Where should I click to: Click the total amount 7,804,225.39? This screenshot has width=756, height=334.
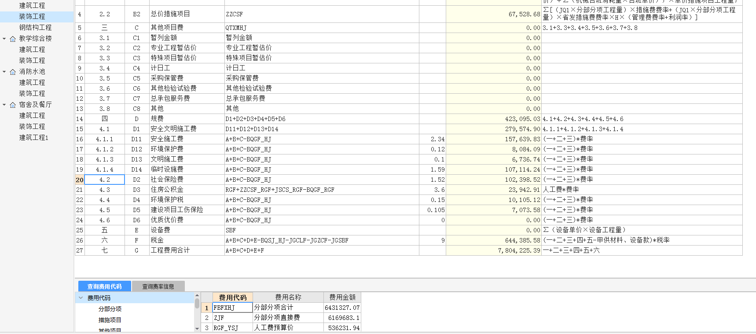click(x=493, y=250)
